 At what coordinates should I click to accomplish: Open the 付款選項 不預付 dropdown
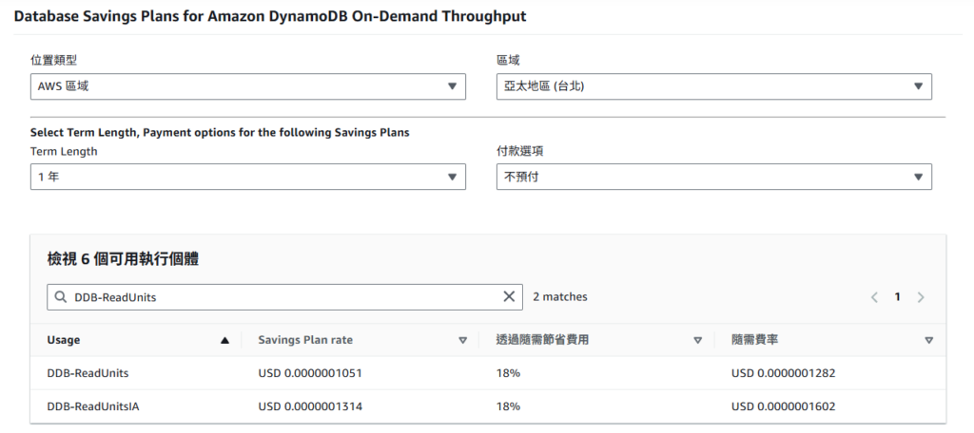(714, 177)
